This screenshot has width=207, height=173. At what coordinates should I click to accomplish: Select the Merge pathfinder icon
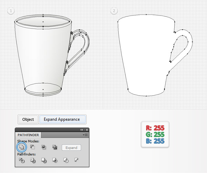[44, 160]
